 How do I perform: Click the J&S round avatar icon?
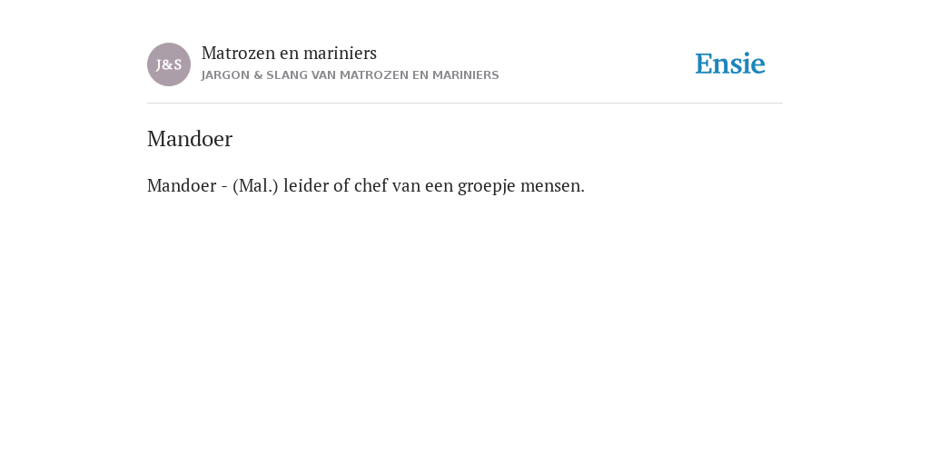click(169, 64)
